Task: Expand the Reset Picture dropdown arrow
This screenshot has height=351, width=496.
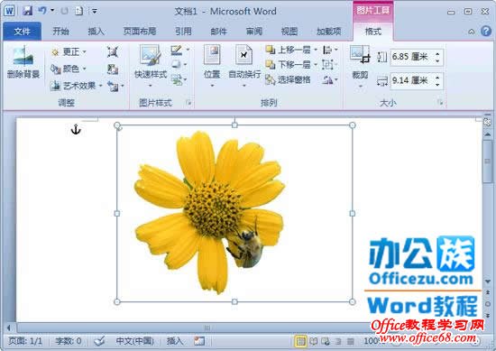Action: click(x=123, y=86)
